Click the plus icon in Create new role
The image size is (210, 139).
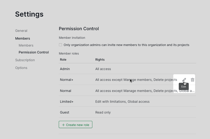(64, 125)
